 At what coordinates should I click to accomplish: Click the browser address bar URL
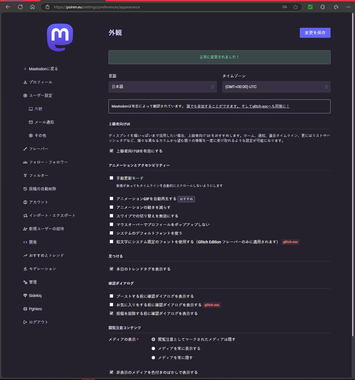[97, 7]
